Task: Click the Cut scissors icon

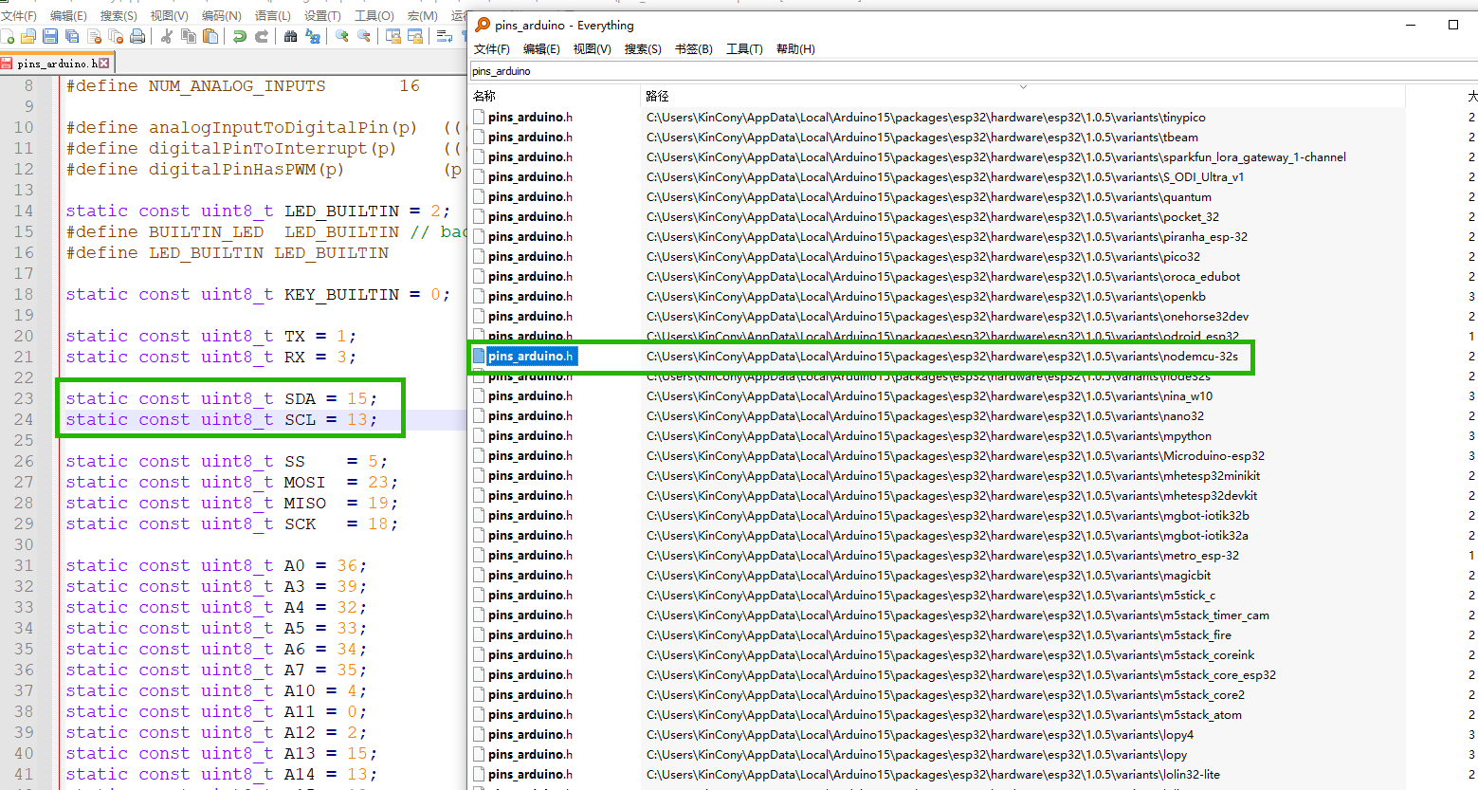Action: (167, 36)
